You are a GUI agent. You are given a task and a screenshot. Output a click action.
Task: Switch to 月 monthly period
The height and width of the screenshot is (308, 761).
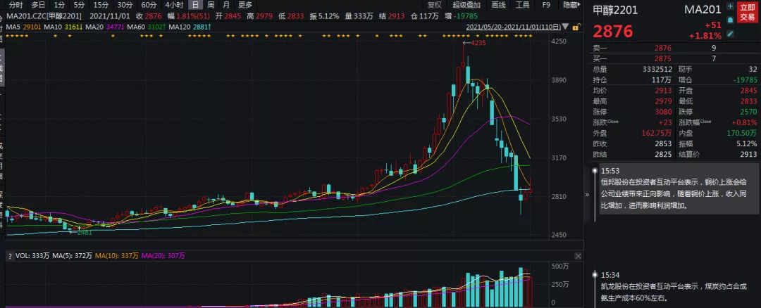tap(227, 6)
